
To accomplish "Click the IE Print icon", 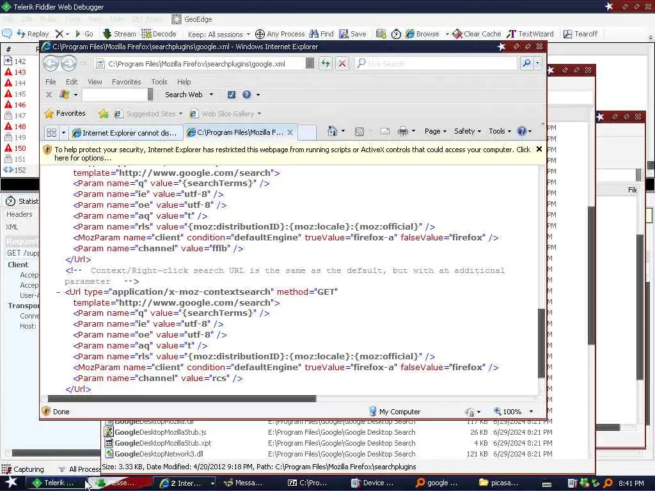I will click(x=403, y=131).
